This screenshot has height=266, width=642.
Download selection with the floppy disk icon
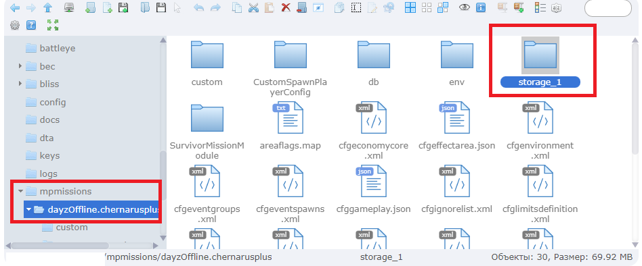coord(161,7)
